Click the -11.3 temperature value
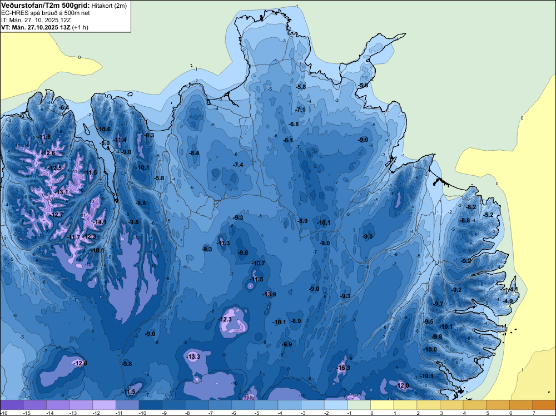This screenshot has height=416, width=556. pos(223,243)
